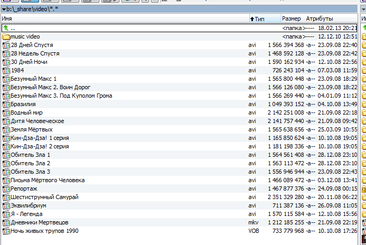Click the size '1 212 185 255'
366x245 pixels.
click(x=286, y=223)
